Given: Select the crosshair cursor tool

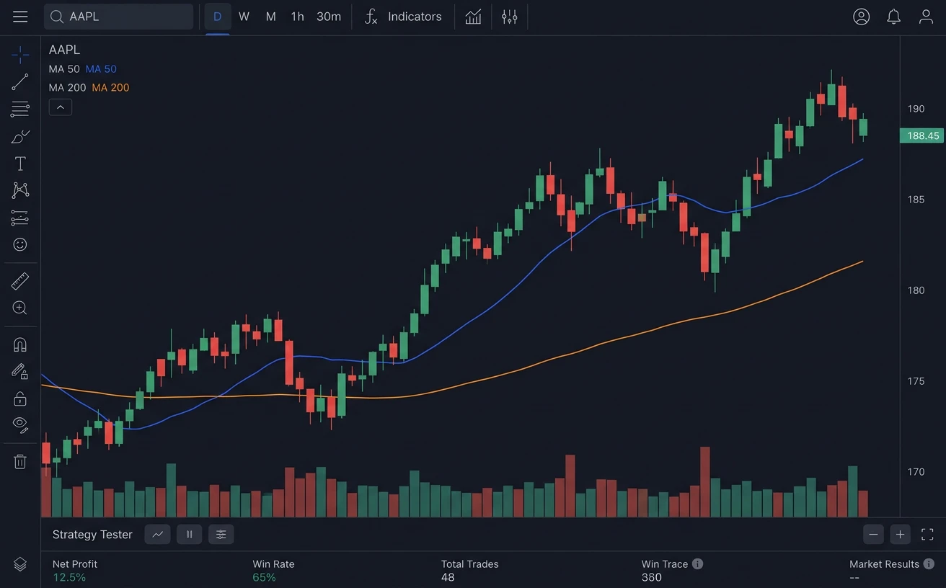Looking at the screenshot, I should tap(20, 55).
